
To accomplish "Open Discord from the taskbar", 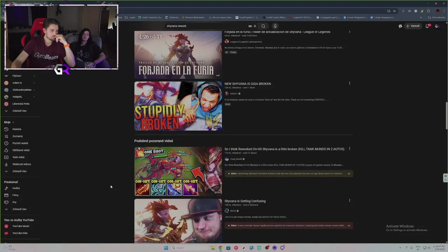I will click(282, 248).
